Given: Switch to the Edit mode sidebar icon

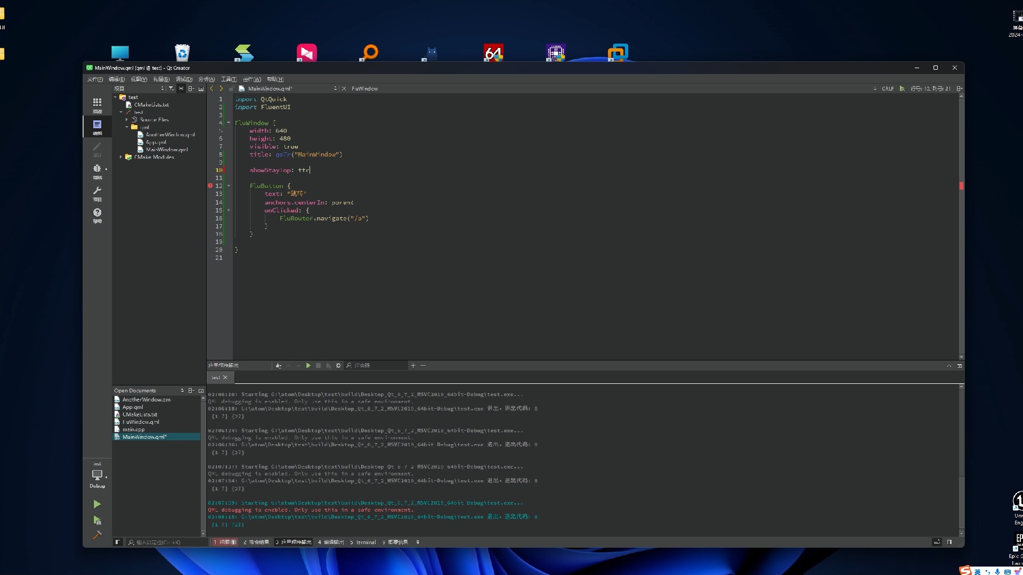Looking at the screenshot, I should [97, 127].
